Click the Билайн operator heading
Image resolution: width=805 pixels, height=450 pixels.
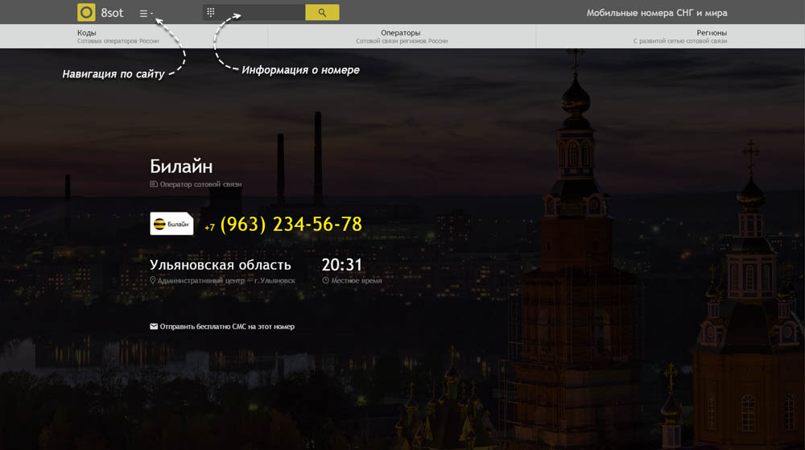(181, 167)
